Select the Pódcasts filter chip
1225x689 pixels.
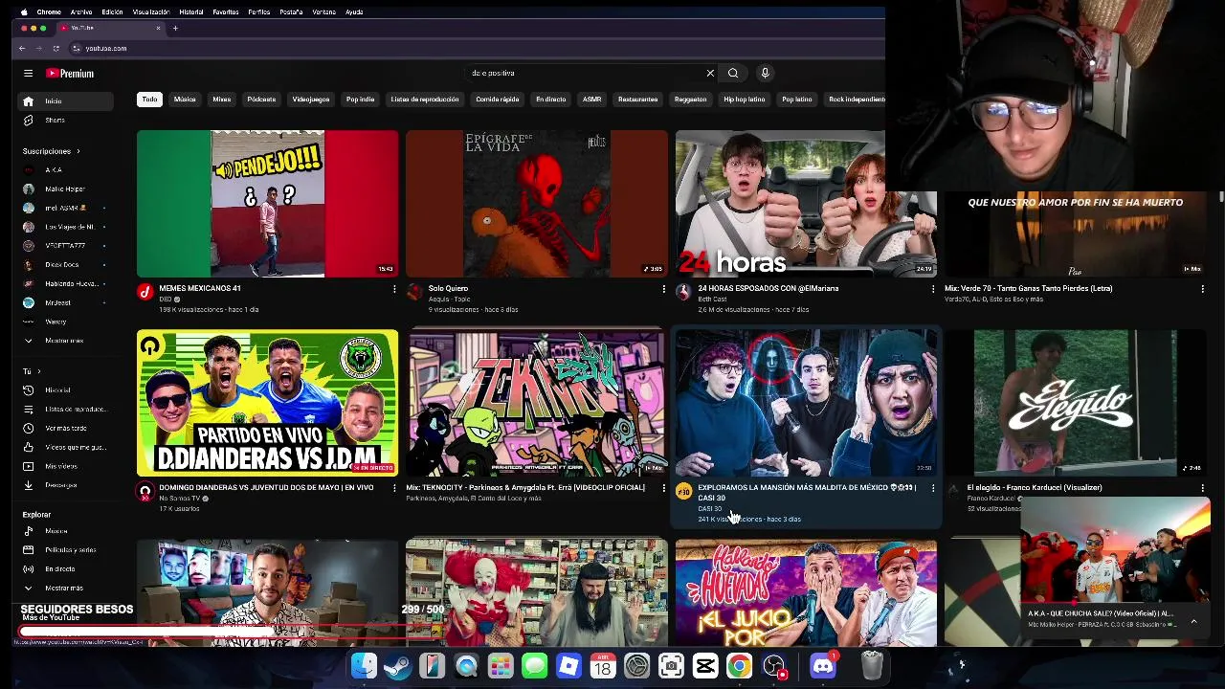(261, 100)
